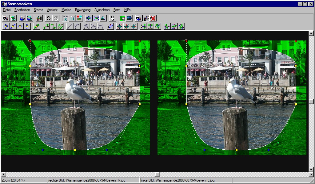This screenshot has width=315, height=184.
Task: Open the Maske menu
Action: pyautogui.click(x=66, y=10)
